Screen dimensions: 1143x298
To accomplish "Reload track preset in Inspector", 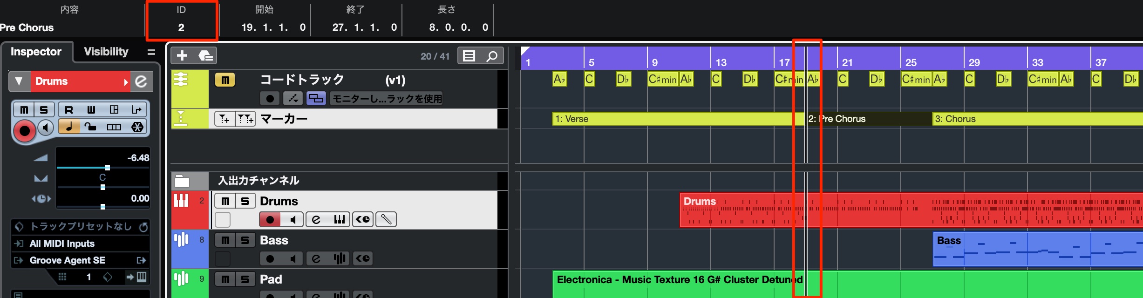I will [143, 227].
